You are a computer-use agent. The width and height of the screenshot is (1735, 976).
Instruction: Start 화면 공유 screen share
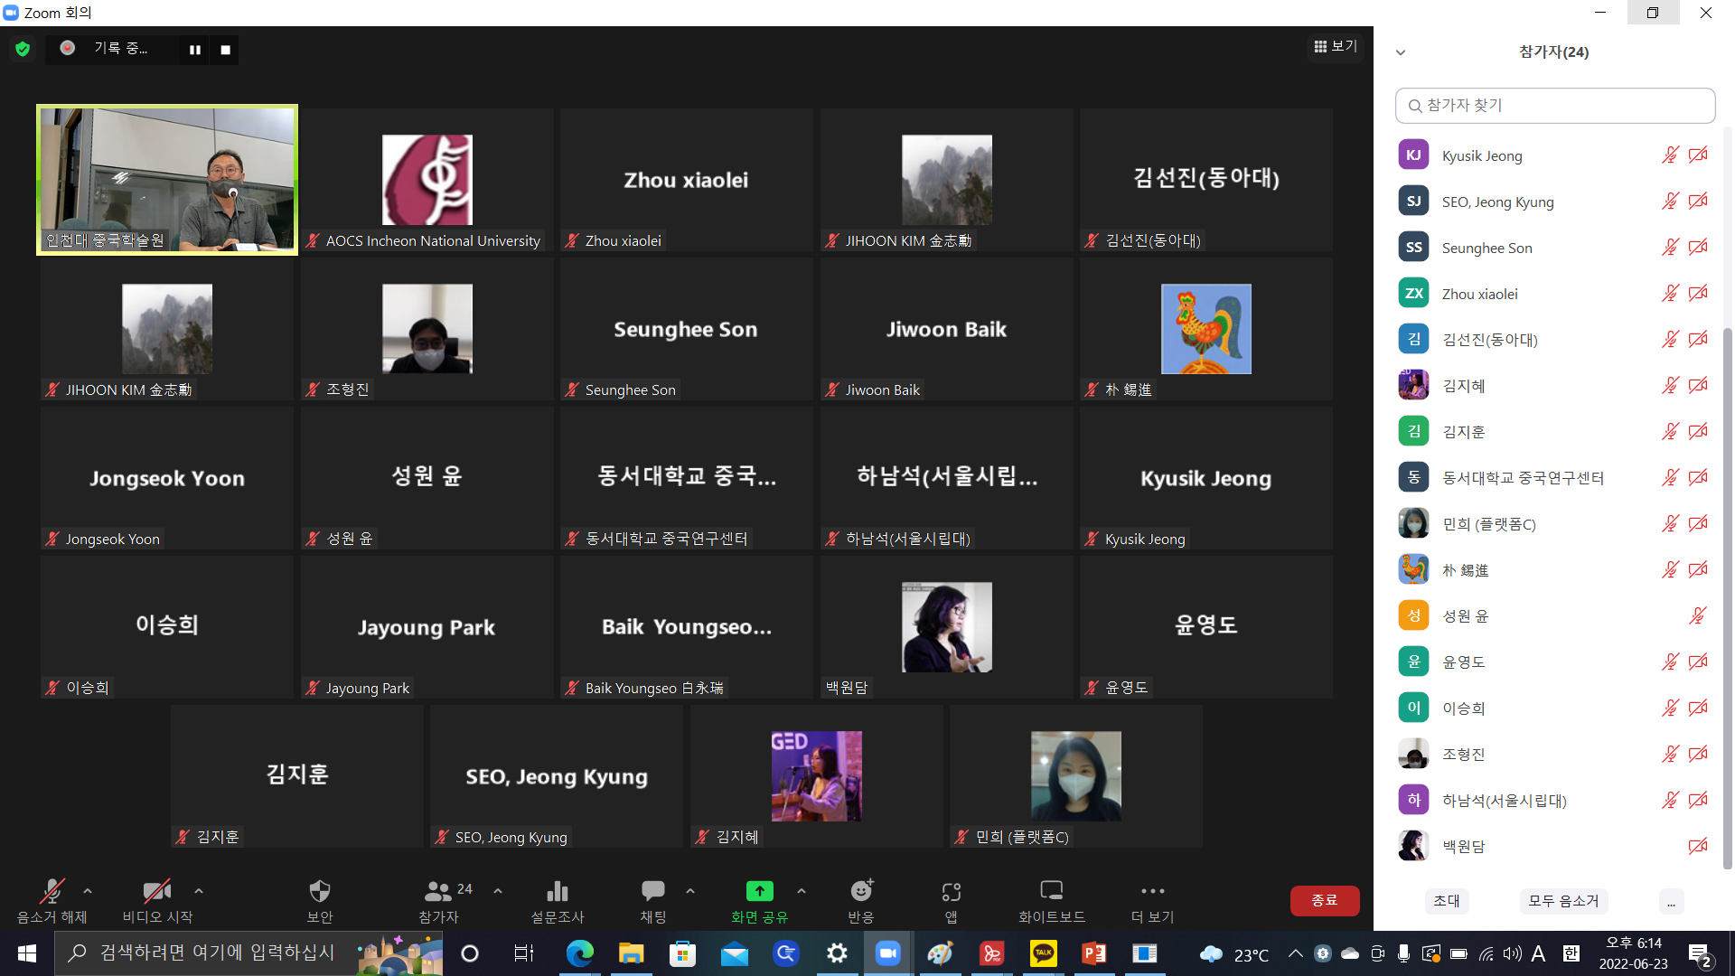click(x=759, y=901)
